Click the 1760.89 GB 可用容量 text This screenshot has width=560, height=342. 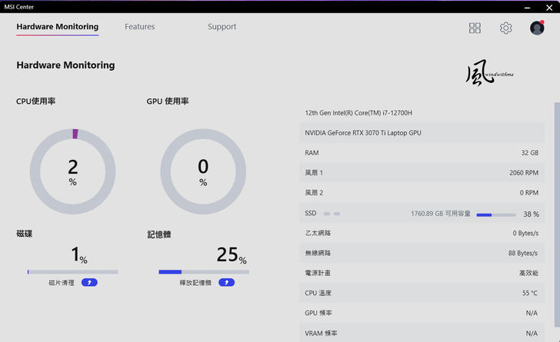(440, 214)
